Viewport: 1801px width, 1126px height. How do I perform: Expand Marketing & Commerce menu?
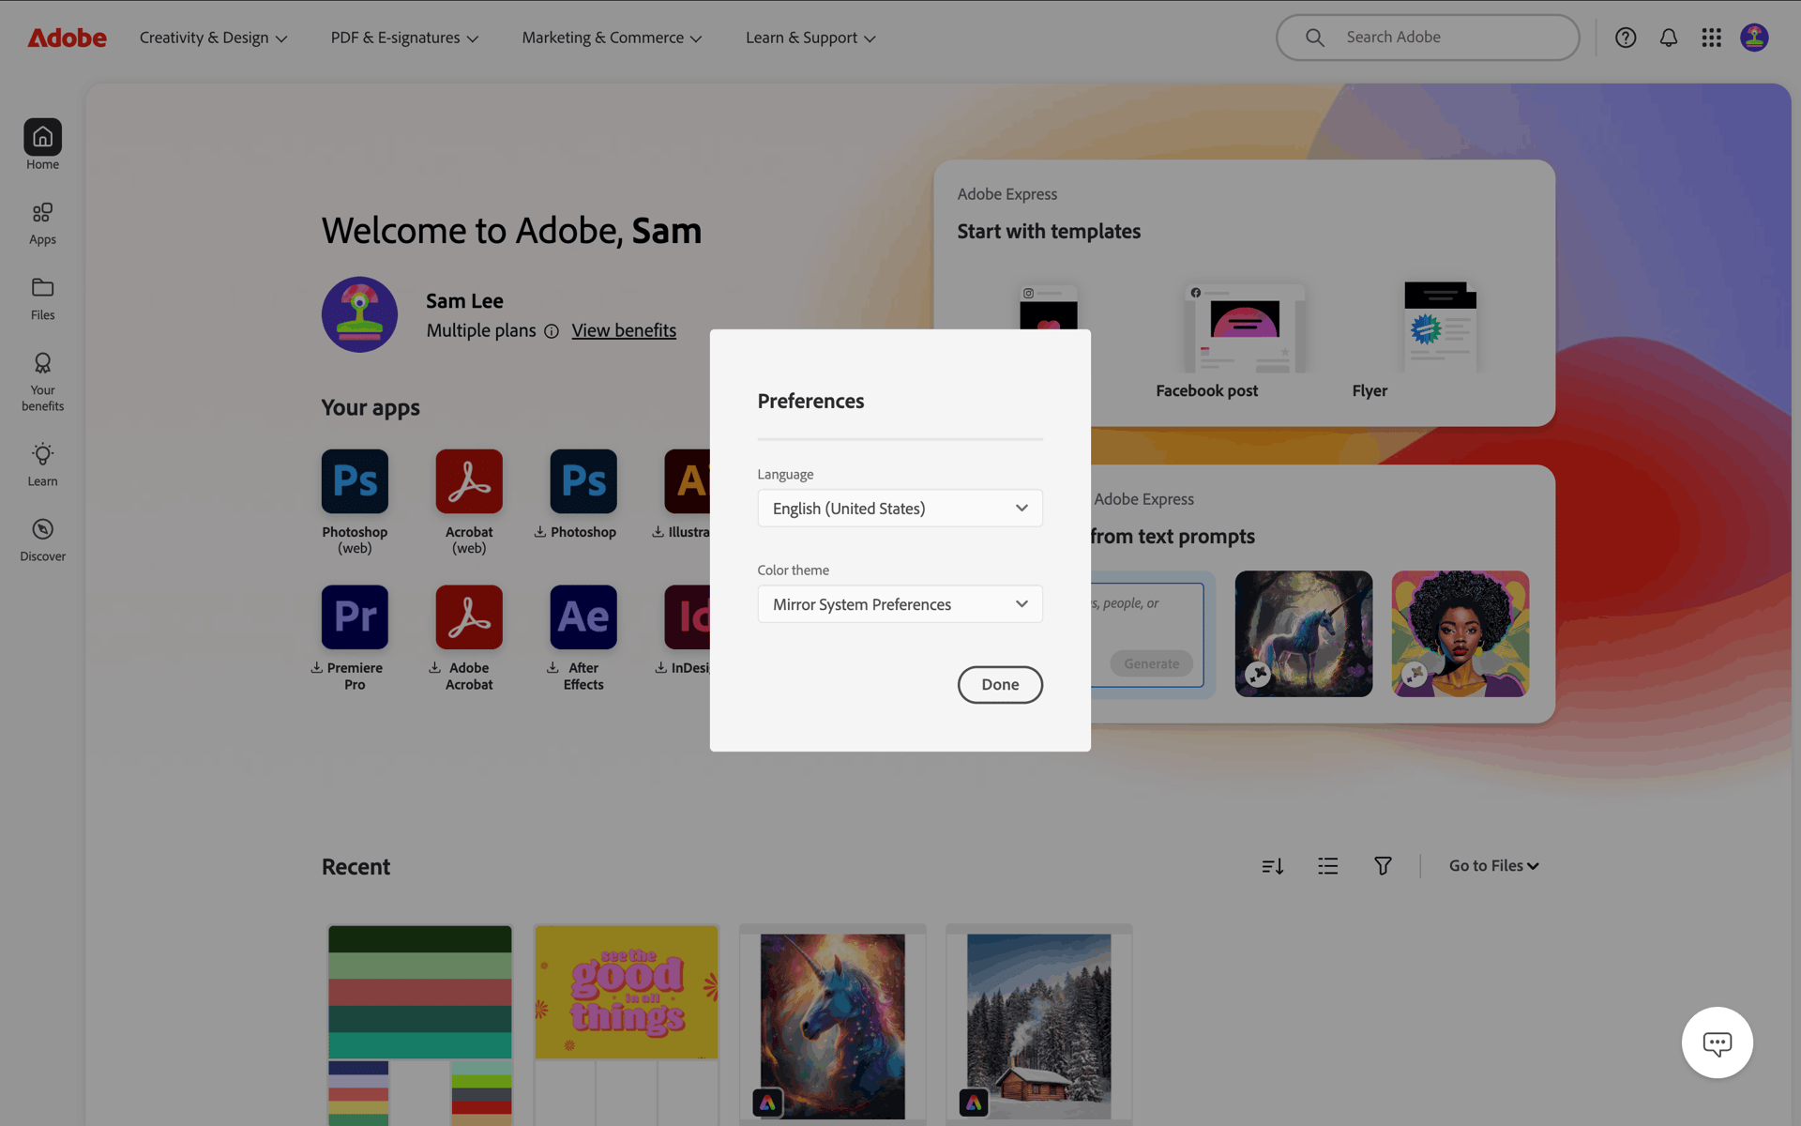tap(612, 38)
